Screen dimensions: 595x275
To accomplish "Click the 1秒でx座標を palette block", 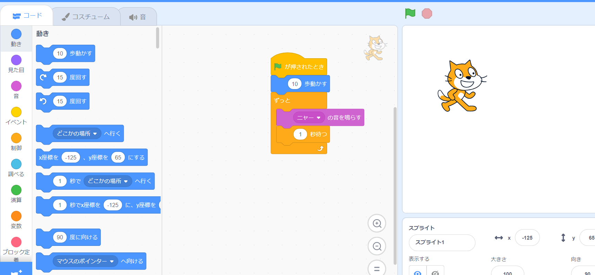I will point(98,205).
